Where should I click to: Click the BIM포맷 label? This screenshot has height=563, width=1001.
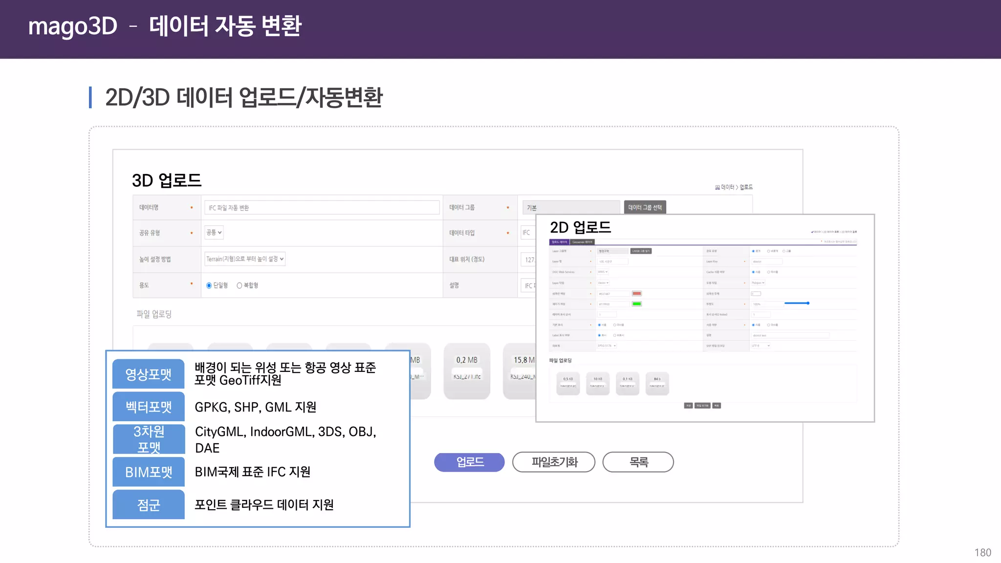point(149,472)
